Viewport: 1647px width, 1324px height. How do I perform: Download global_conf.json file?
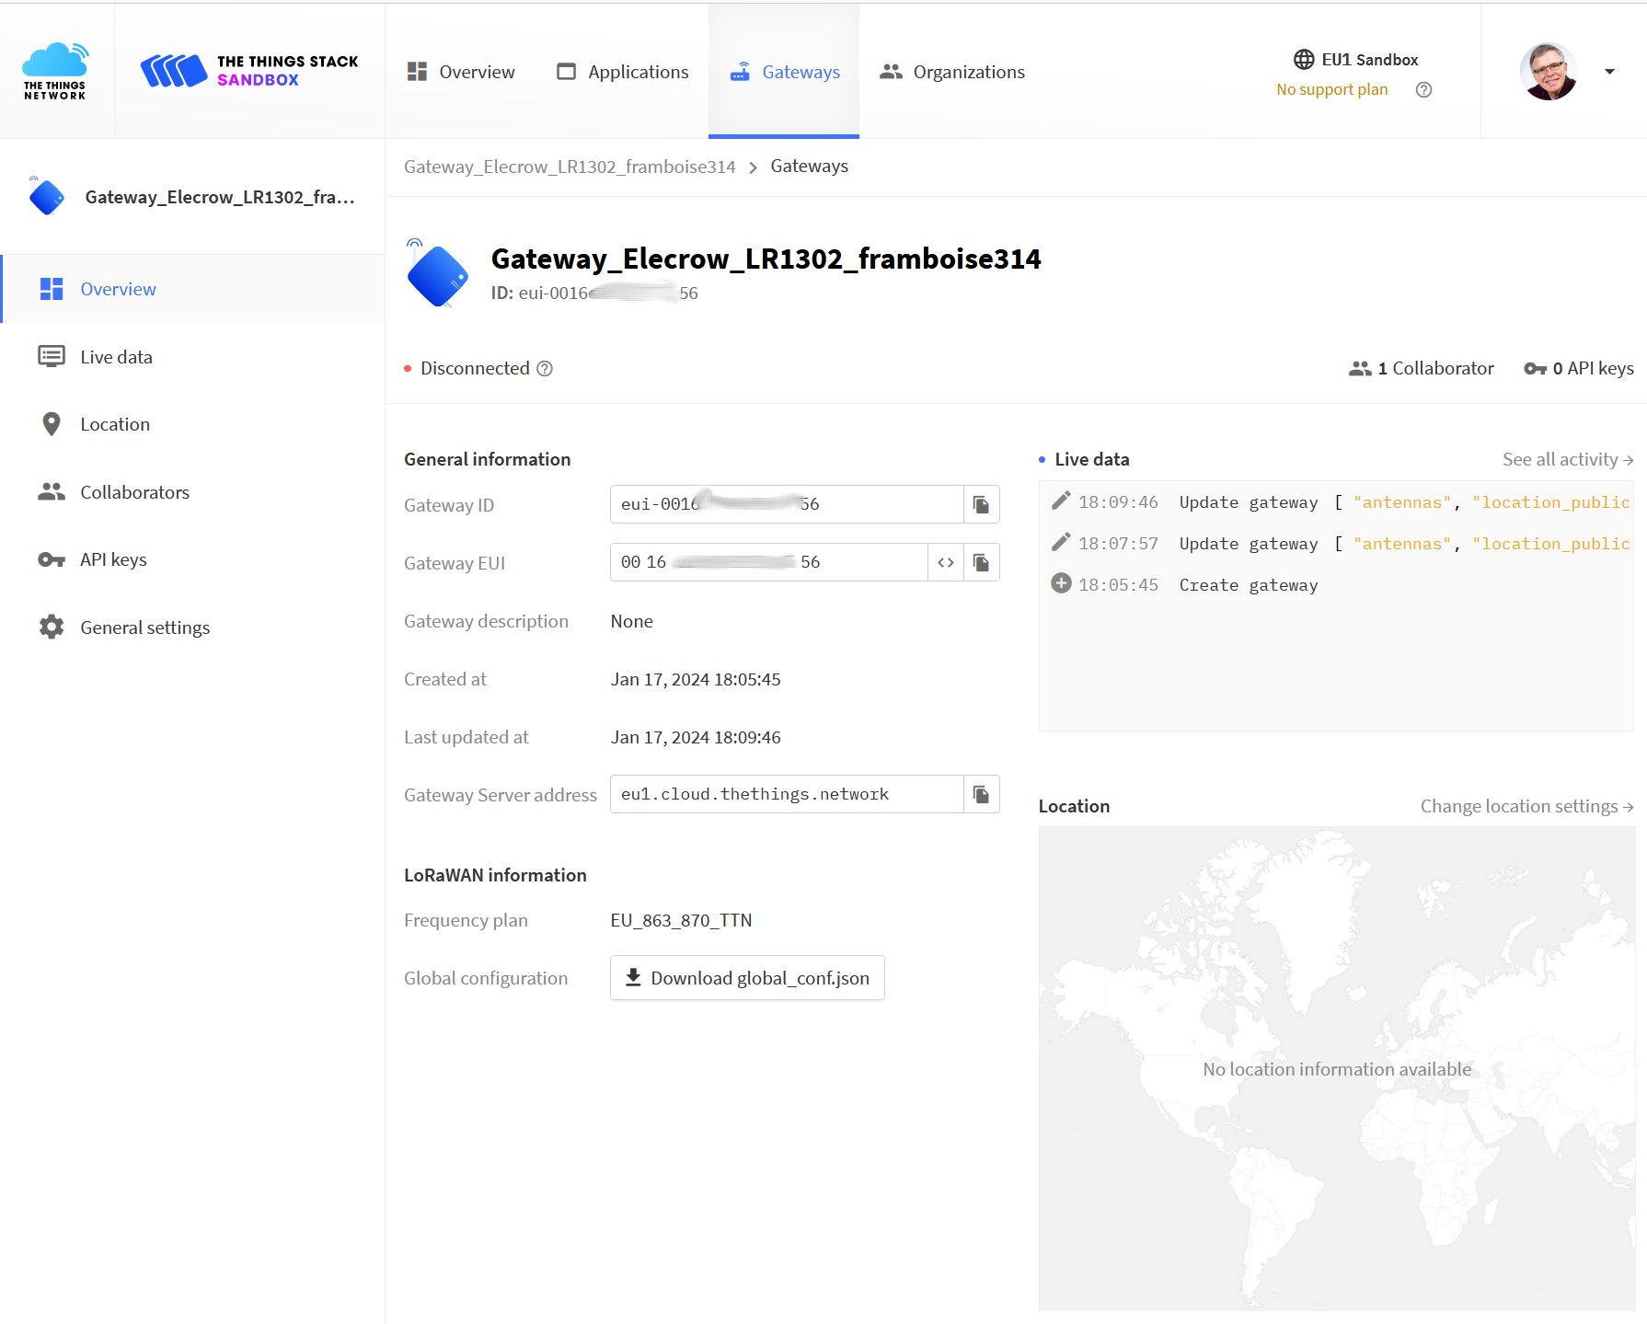(x=747, y=978)
